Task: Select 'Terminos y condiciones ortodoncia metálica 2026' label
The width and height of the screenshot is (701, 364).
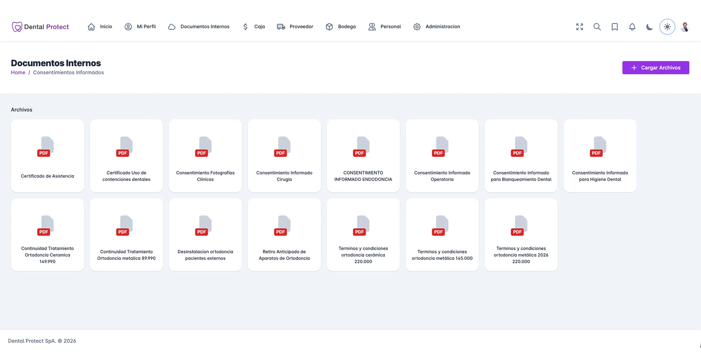Action: tap(521, 255)
